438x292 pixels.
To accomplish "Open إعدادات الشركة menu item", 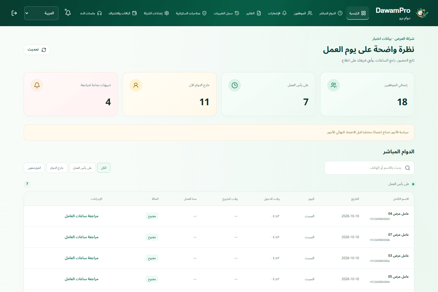I will (156, 13).
